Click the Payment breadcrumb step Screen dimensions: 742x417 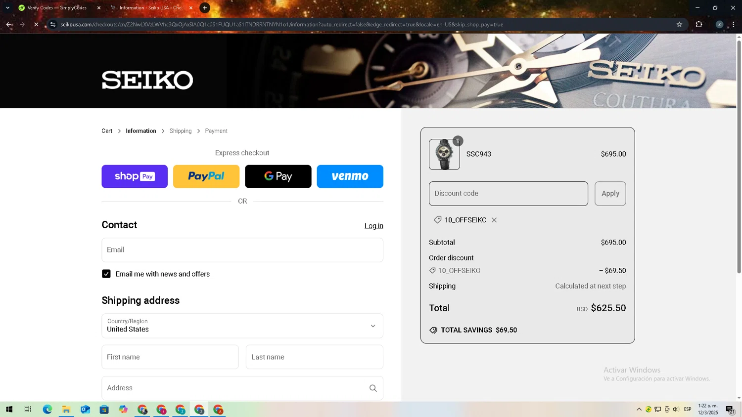[x=216, y=131]
